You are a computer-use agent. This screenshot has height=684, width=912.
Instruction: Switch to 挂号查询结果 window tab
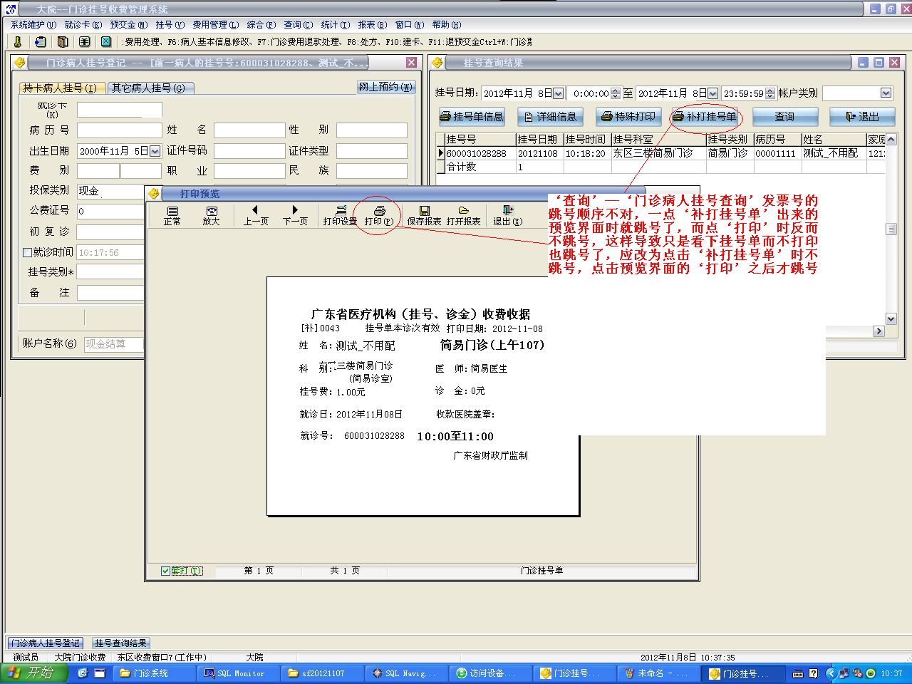pyautogui.click(x=121, y=643)
